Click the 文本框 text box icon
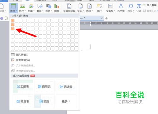The height and width of the screenshot is (114, 158). (111, 6)
